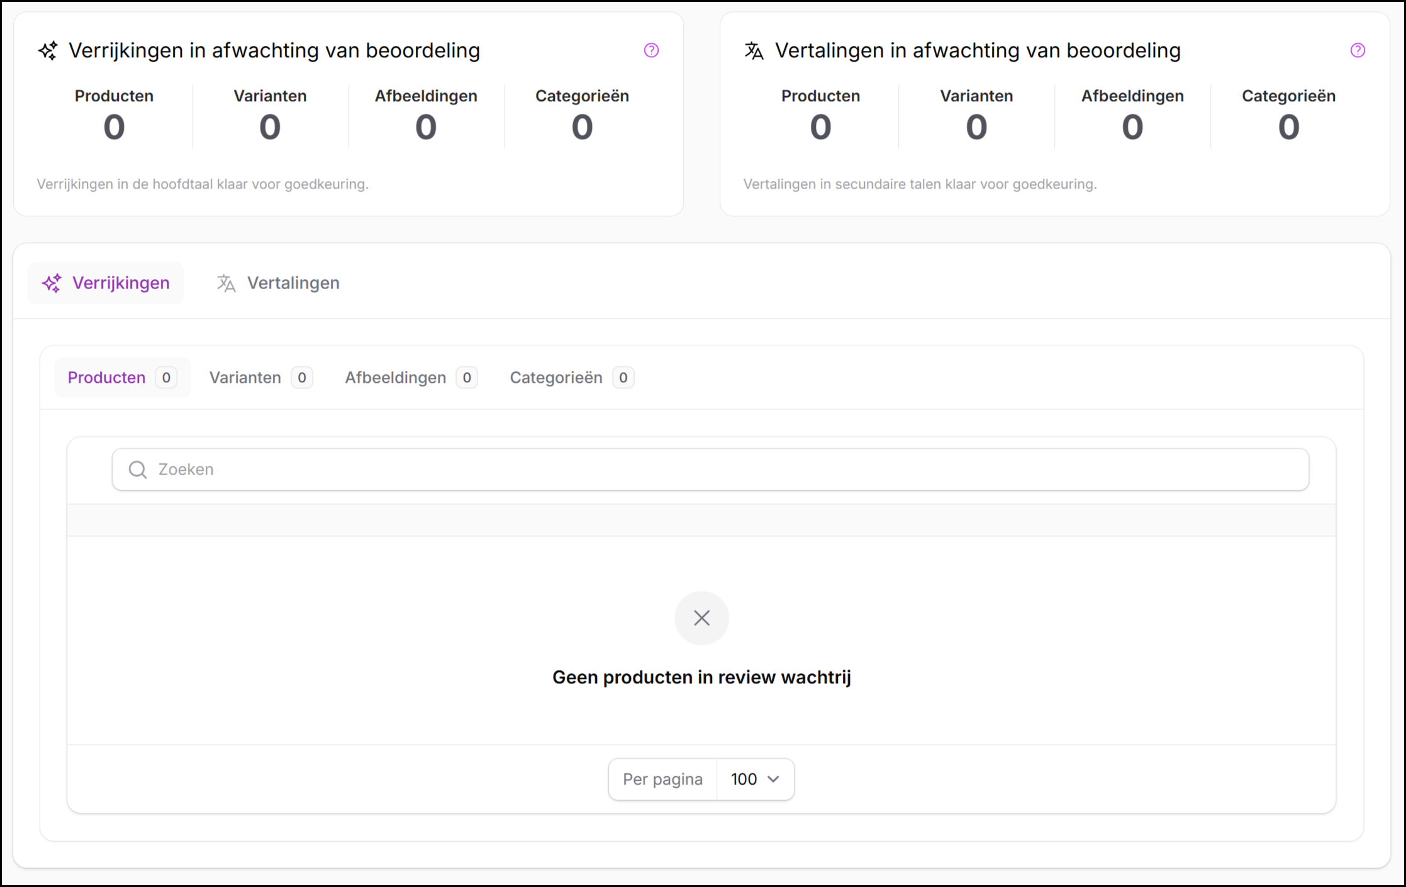1406x887 pixels.
Task: Click in the Zoeken search field
Action: tap(711, 470)
